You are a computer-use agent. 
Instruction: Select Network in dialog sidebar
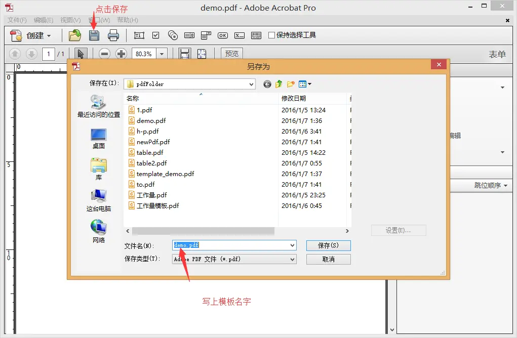(99, 231)
